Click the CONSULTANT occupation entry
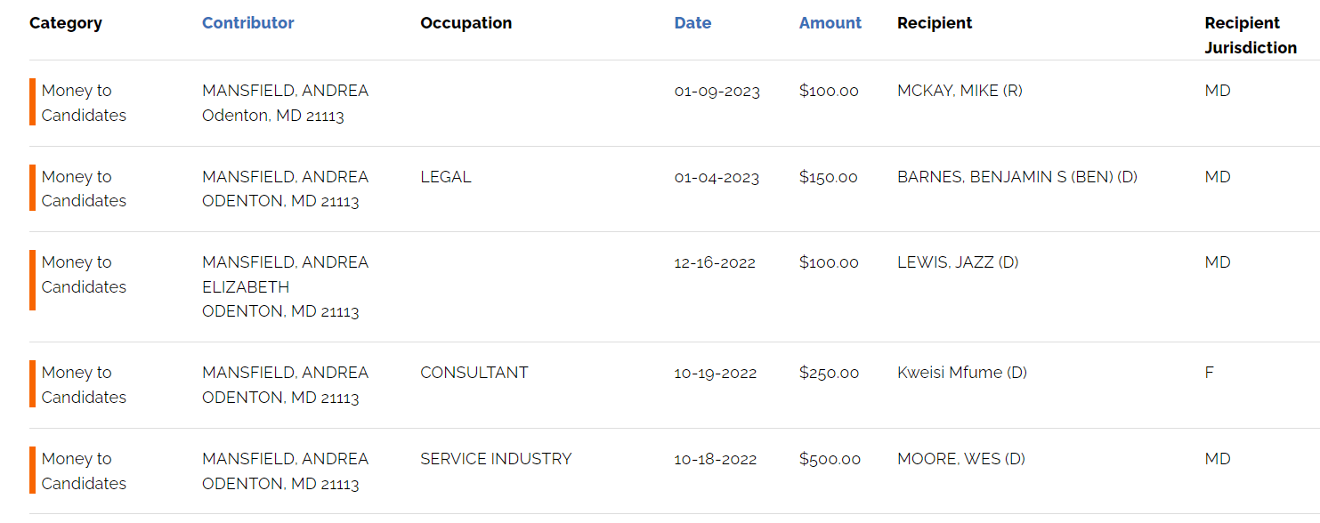1320x523 pixels. click(x=474, y=373)
